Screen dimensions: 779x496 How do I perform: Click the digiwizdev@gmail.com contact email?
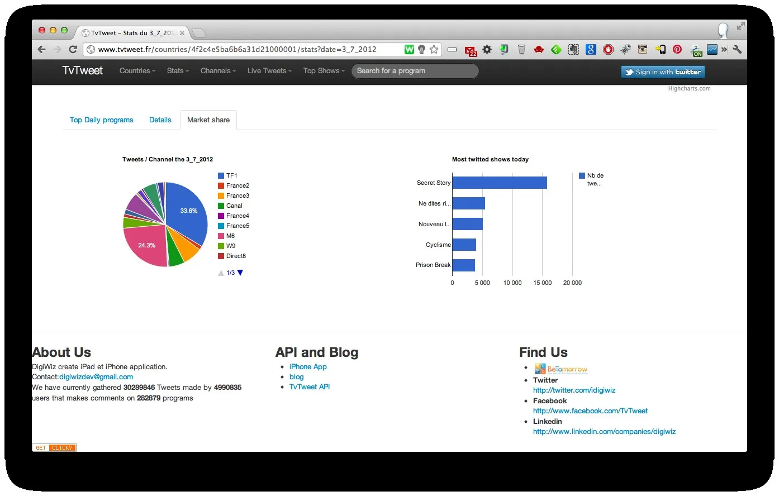[x=96, y=377]
